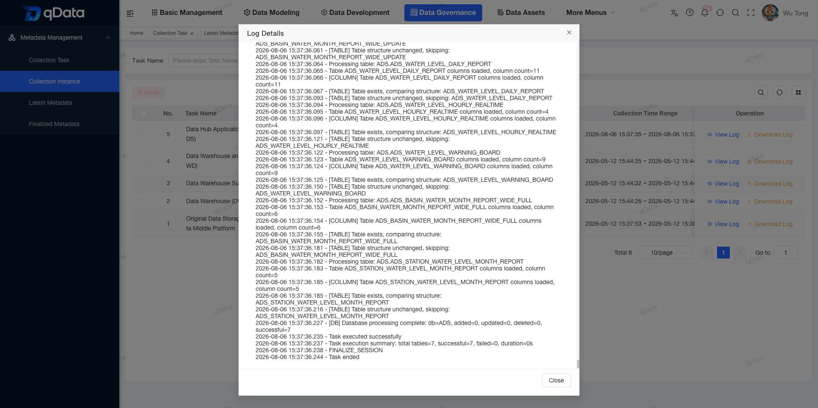This screenshot has width=818, height=408.
Task: Open language translation icon
Action: (674, 13)
